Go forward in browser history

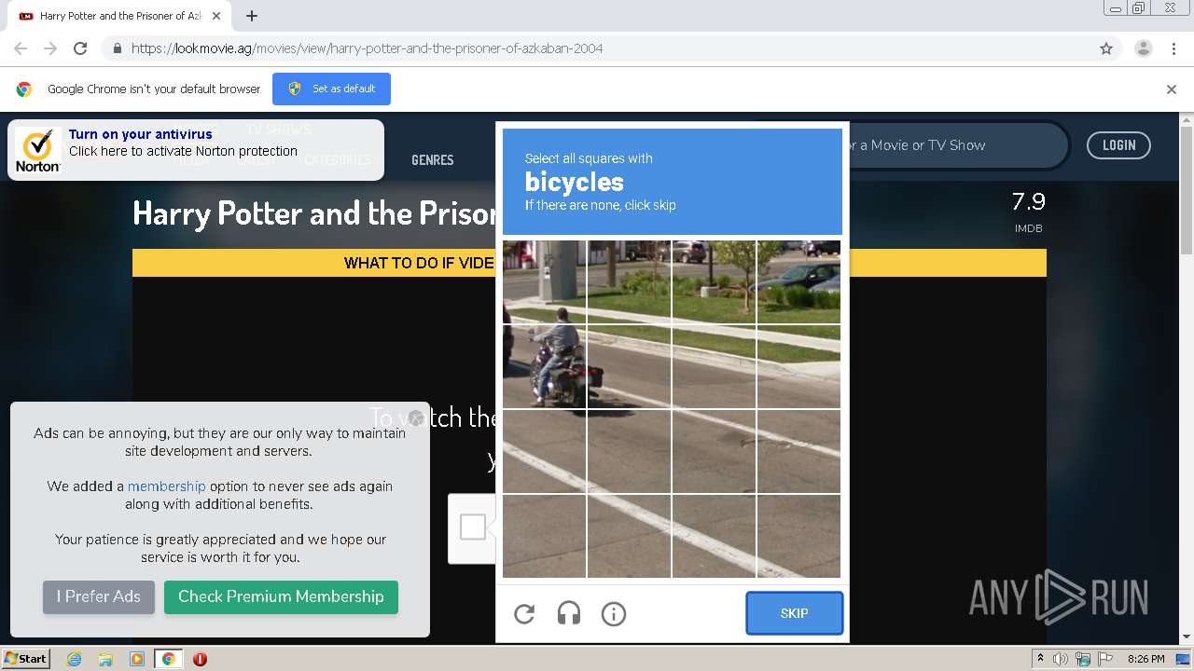[x=50, y=48]
